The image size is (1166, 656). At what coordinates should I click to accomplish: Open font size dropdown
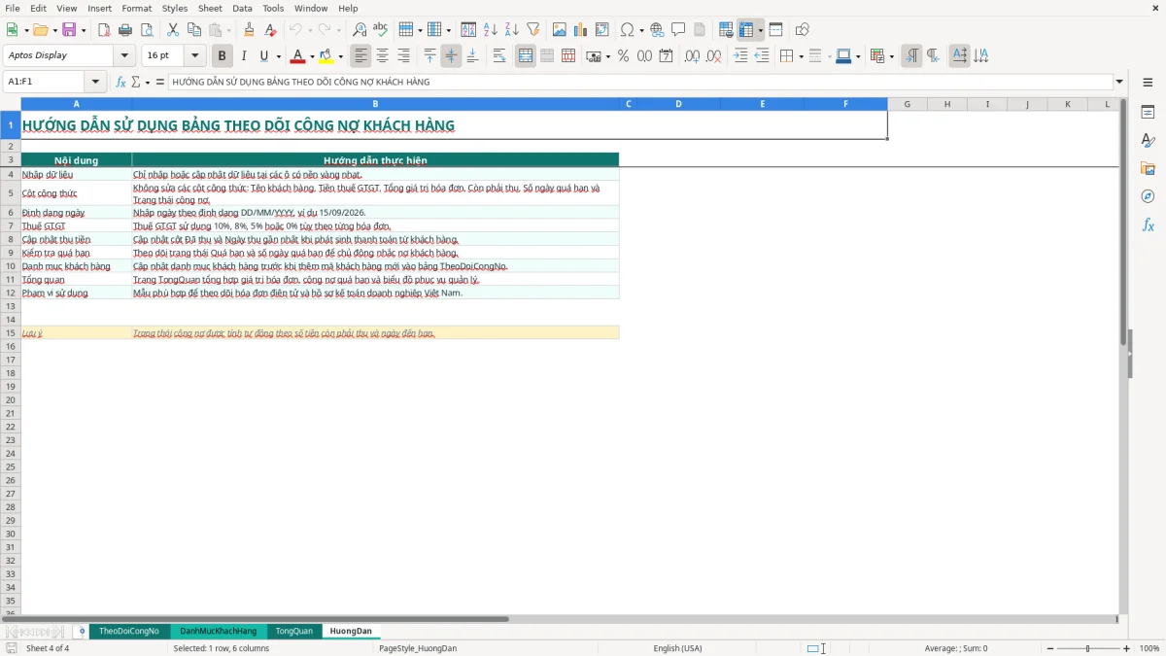click(194, 55)
